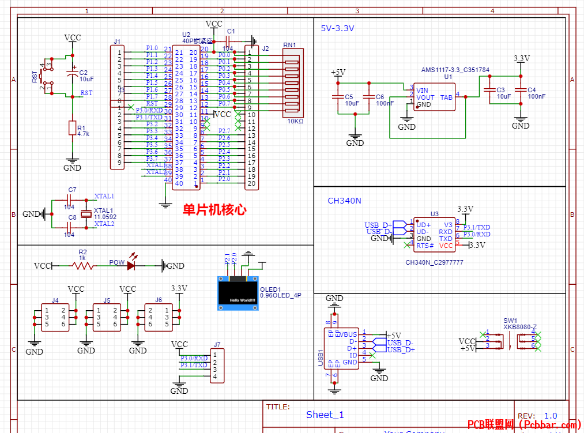584x433 pixels.
Task: Click the "P1.0" net label
Action: point(152,48)
